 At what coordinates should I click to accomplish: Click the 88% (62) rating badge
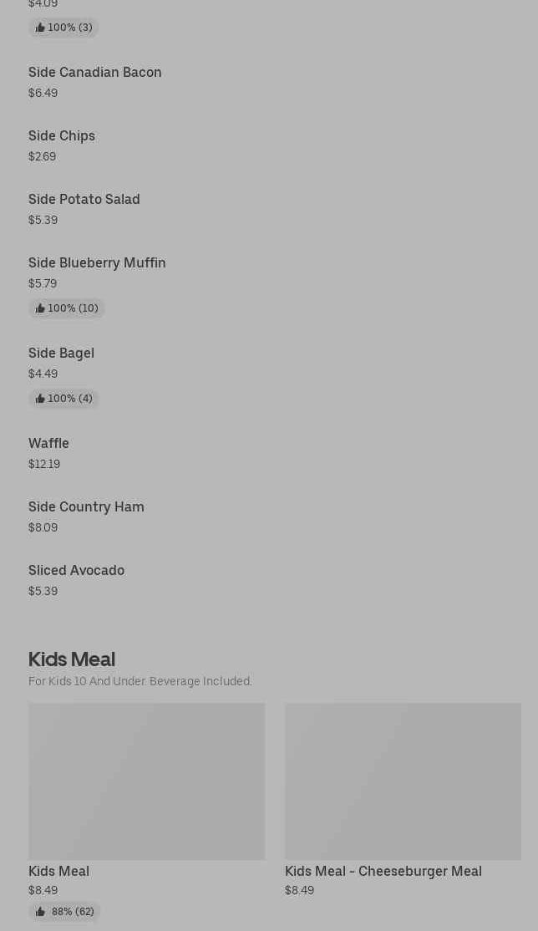[64, 912]
